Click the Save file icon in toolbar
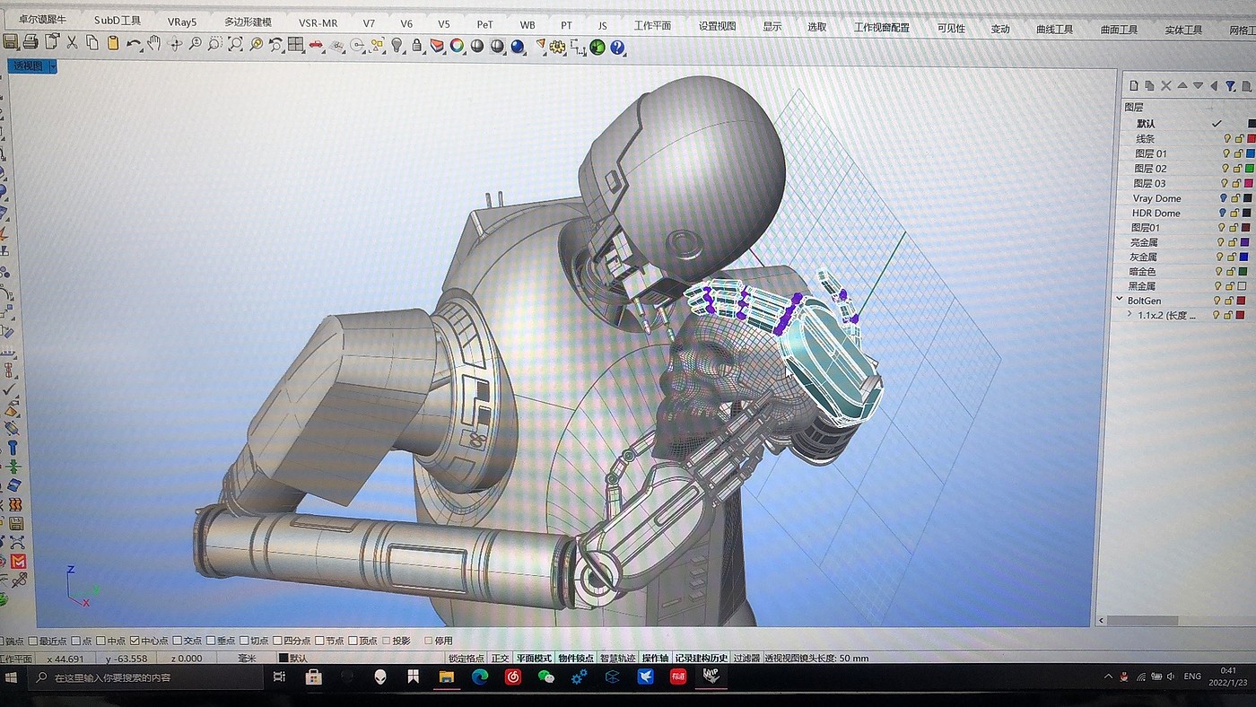The height and width of the screenshot is (707, 1256). pos(11,42)
